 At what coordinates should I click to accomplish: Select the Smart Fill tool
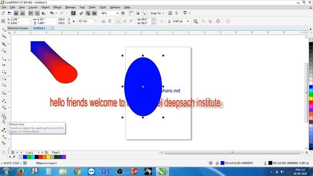3,143
